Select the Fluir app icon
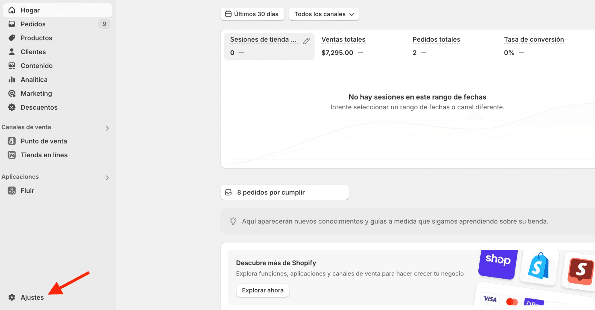The width and height of the screenshot is (595, 310). (x=12, y=190)
